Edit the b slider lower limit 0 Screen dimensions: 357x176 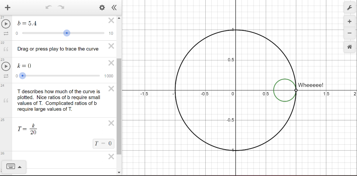coord(17,33)
